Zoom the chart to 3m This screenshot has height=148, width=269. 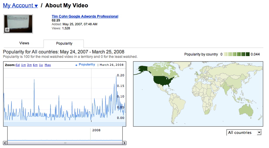coord(29,65)
